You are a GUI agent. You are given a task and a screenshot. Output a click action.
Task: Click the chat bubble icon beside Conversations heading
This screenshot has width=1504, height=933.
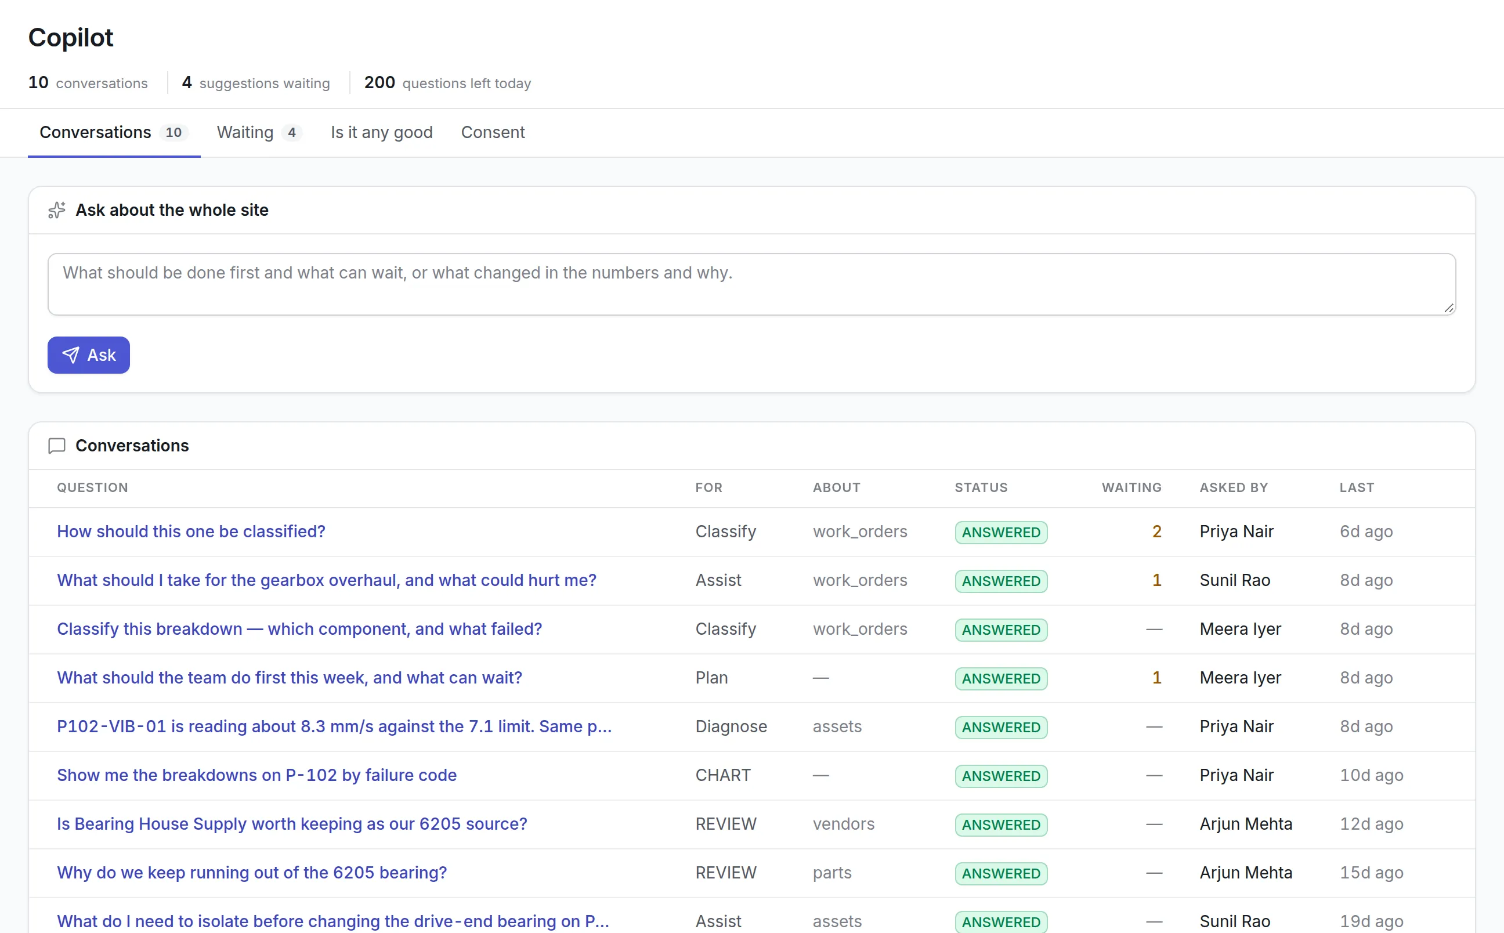click(x=57, y=446)
